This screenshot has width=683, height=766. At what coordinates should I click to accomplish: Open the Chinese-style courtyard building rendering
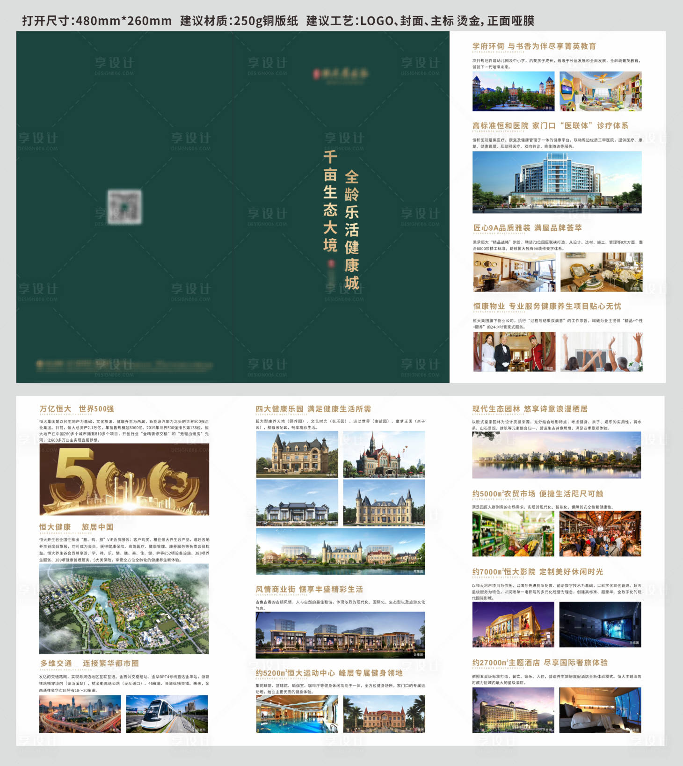(297, 503)
